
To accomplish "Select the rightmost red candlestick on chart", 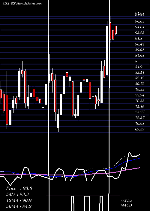I will pyautogui.click(x=116, y=30).
